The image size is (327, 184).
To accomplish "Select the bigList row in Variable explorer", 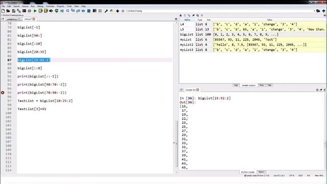I will tap(252, 34).
